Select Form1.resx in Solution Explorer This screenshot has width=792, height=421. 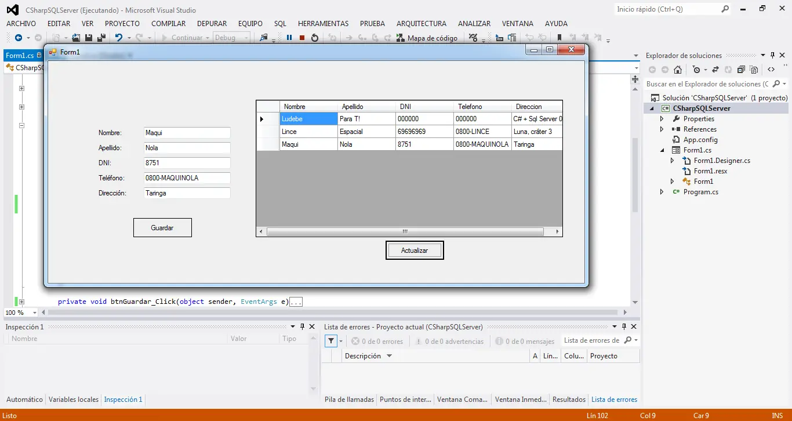pyautogui.click(x=710, y=171)
